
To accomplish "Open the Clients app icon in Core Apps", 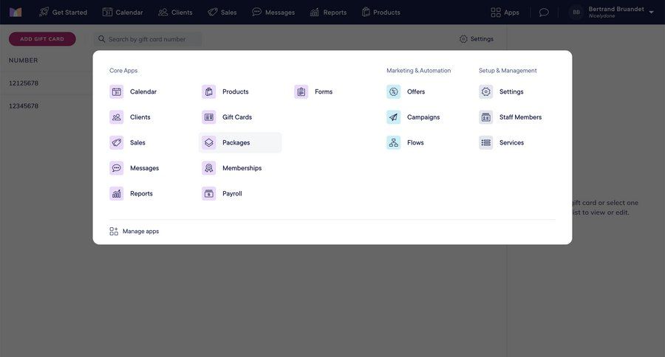I will (116, 117).
